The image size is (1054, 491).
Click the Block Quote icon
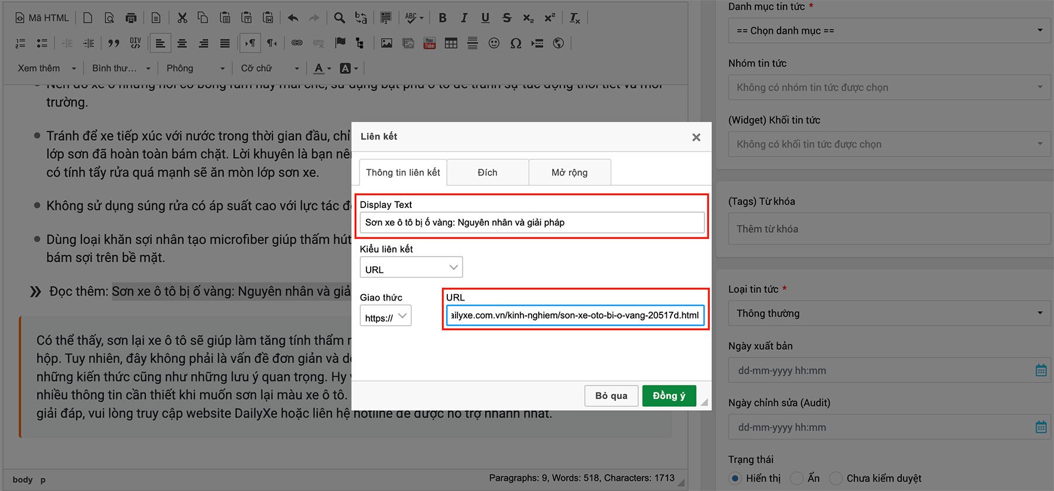(x=114, y=43)
